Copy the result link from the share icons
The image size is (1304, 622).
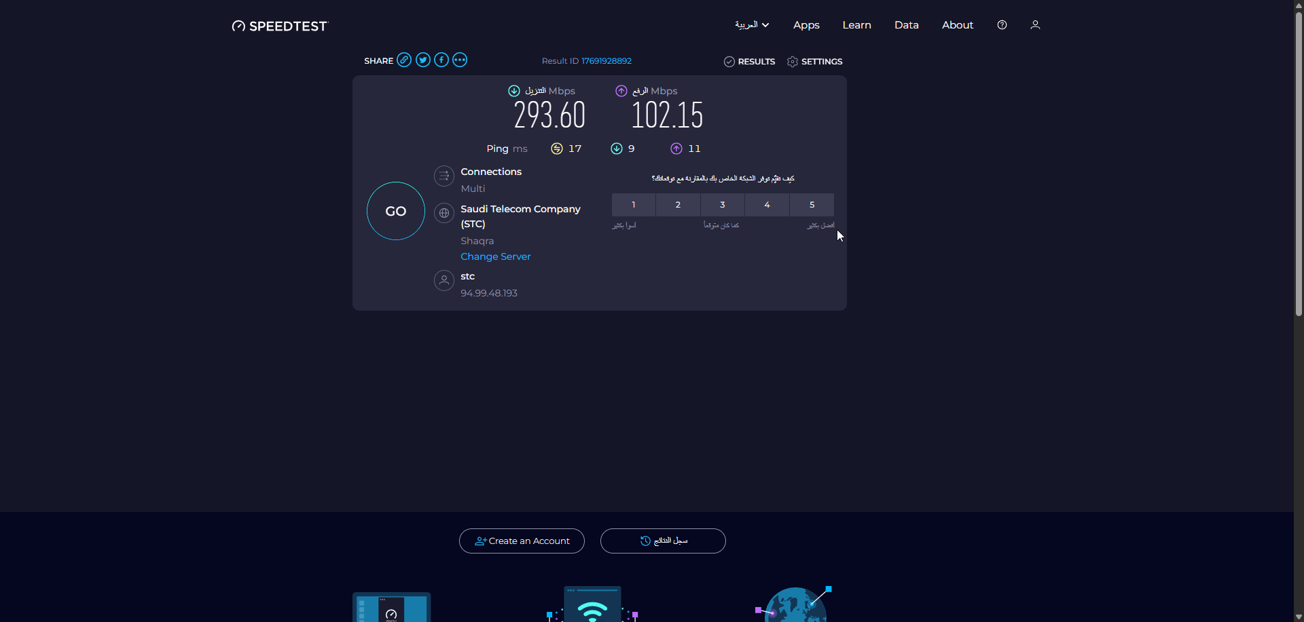[x=404, y=60]
